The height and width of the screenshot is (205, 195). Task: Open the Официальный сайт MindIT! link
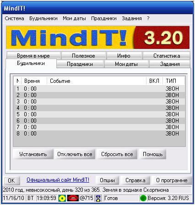click(x=58, y=180)
